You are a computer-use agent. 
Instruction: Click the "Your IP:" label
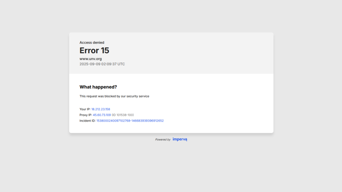point(85,109)
